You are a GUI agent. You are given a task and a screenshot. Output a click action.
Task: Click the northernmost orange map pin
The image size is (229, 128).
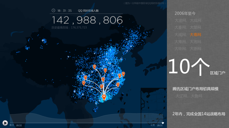[94, 67]
